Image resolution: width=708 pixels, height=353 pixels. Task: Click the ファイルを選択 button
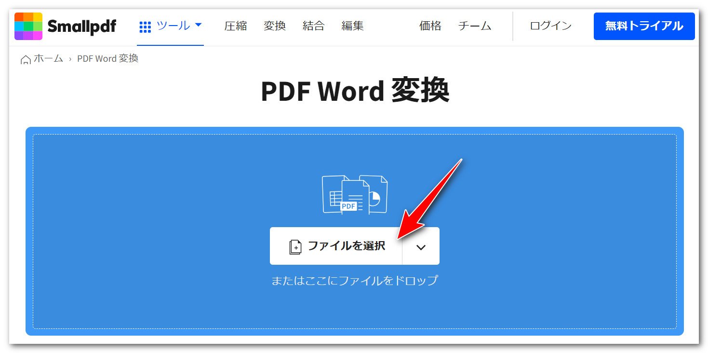coord(336,246)
